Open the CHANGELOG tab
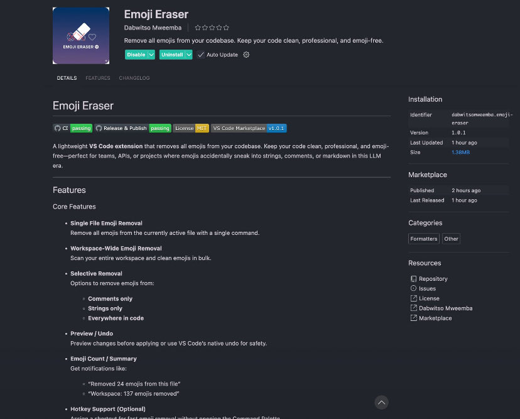The image size is (520, 419). (x=134, y=78)
